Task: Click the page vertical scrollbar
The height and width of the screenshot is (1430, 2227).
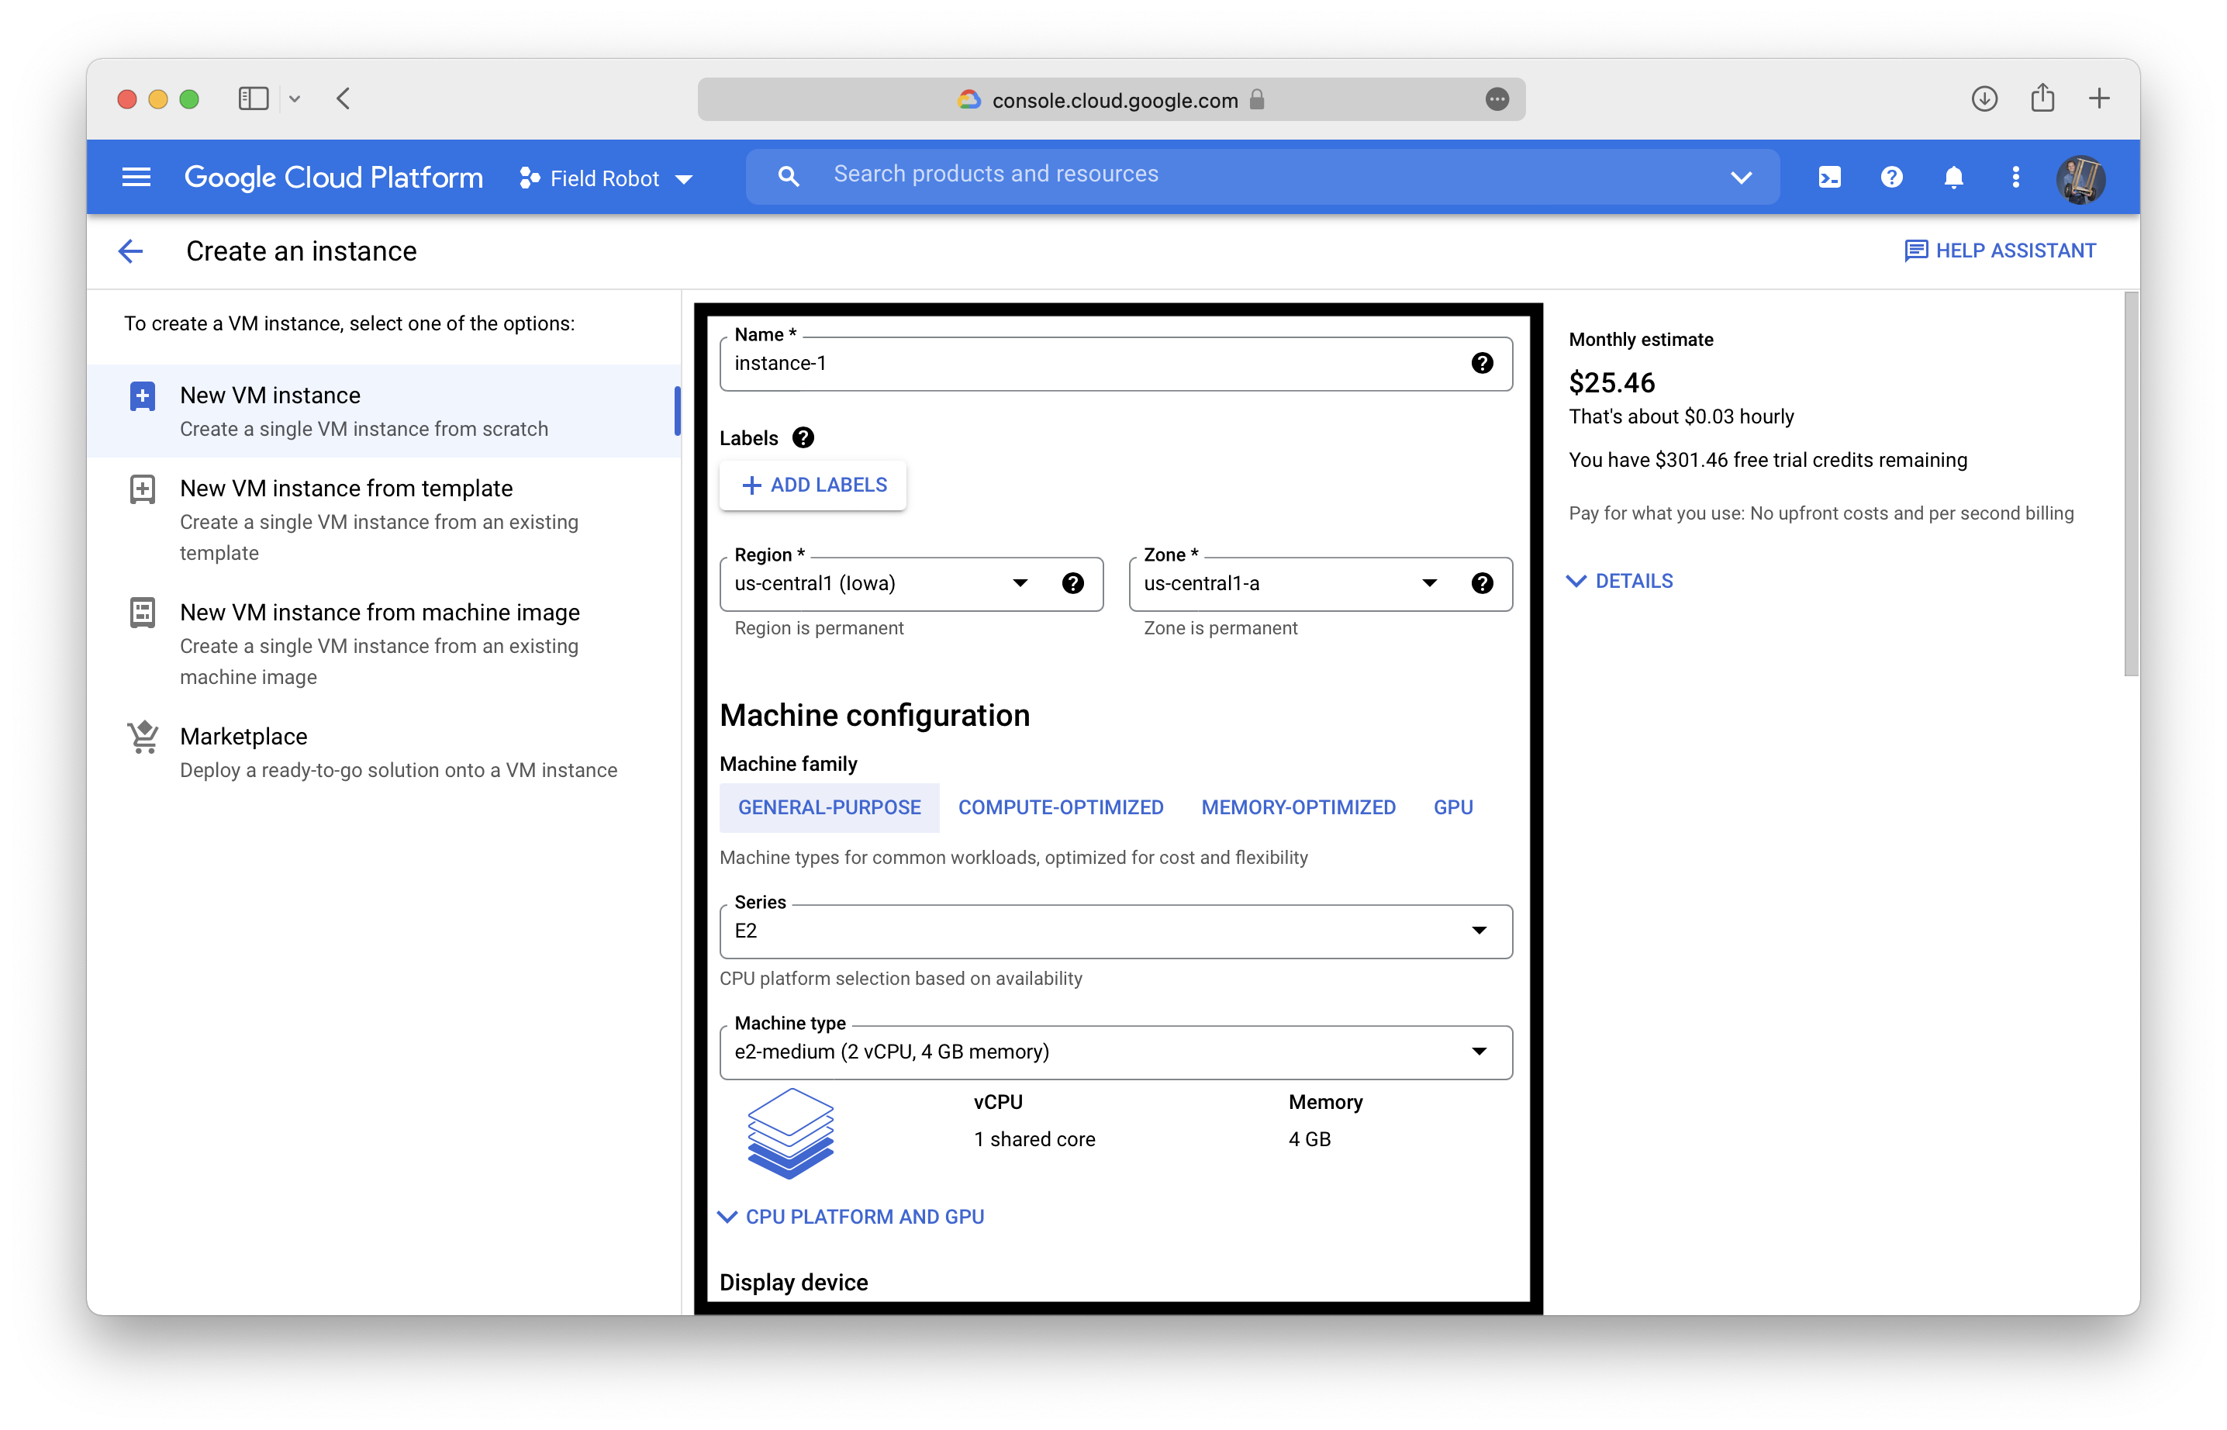Action: [x=2130, y=483]
